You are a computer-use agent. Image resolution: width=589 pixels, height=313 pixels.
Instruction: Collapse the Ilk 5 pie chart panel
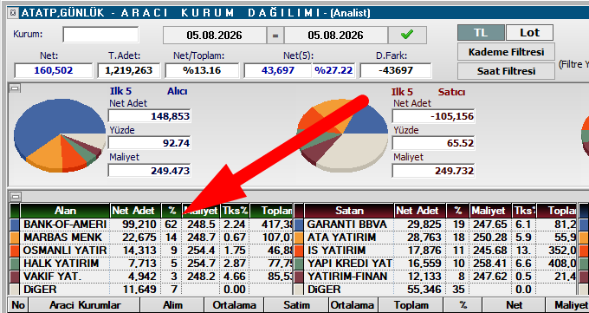click(x=15, y=88)
